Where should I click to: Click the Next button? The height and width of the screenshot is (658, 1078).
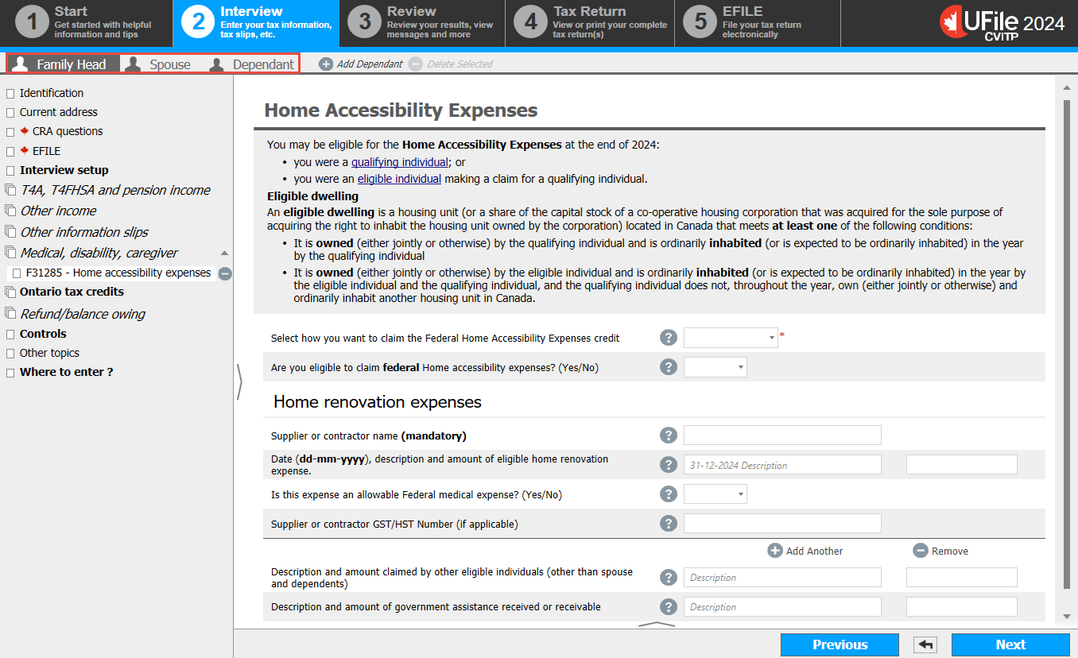pos(1010,644)
